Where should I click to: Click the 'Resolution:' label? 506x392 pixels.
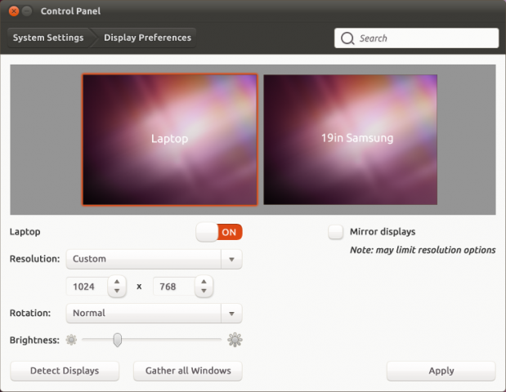pyautogui.click(x=35, y=259)
